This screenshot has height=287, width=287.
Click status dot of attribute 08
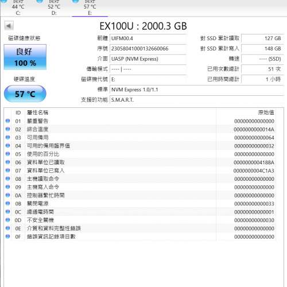coord(8,179)
